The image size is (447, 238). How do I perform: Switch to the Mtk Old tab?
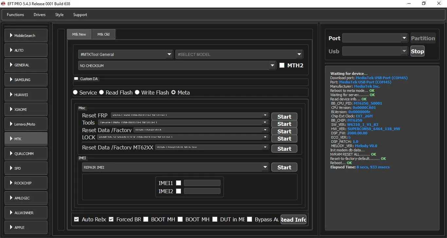click(103, 34)
